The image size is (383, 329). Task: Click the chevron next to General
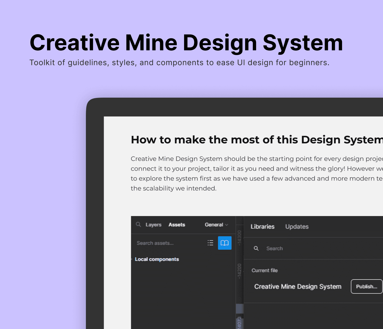pyautogui.click(x=227, y=225)
